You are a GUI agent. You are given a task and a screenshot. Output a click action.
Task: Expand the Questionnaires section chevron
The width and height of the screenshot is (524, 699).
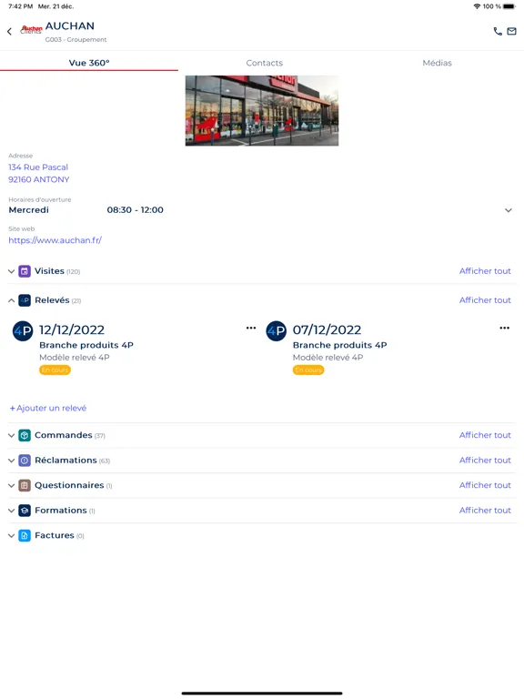pyautogui.click(x=11, y=485)
